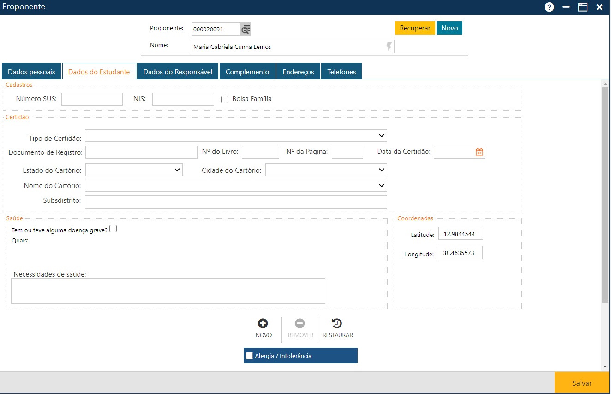Click the Salvar button
Screen dimensions: 611x394
coord(582,383)
